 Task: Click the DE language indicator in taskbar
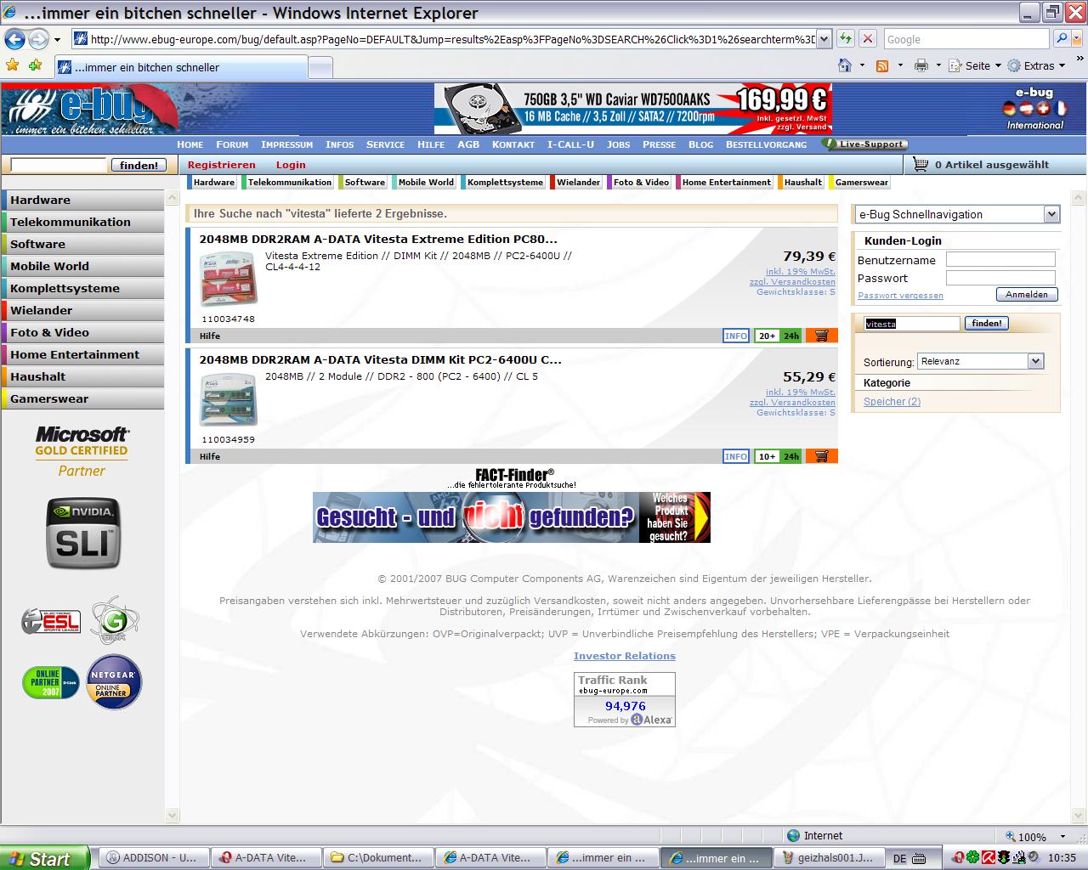(x=899, y=859)
